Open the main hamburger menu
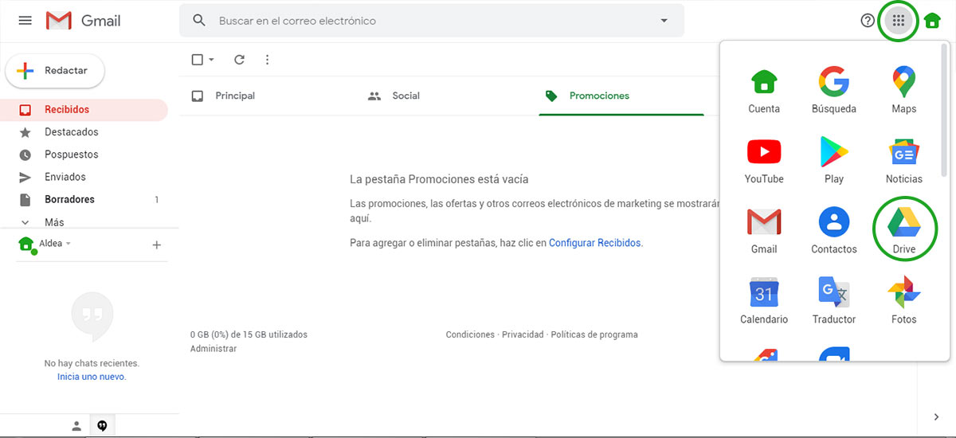This screenshot has height=438, width=956. [25, 21]
